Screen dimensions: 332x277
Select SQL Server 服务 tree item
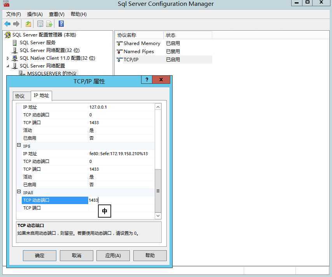38,43
